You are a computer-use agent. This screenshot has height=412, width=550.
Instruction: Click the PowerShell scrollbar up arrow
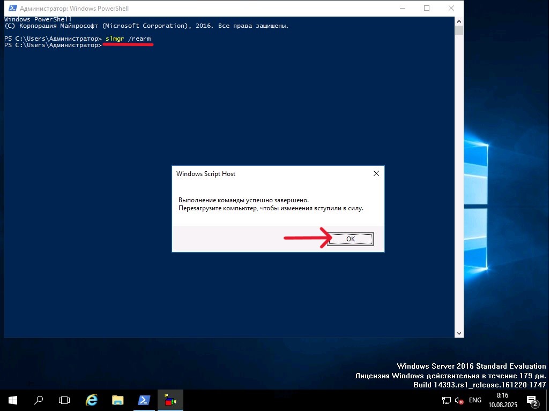coord(459,21)
